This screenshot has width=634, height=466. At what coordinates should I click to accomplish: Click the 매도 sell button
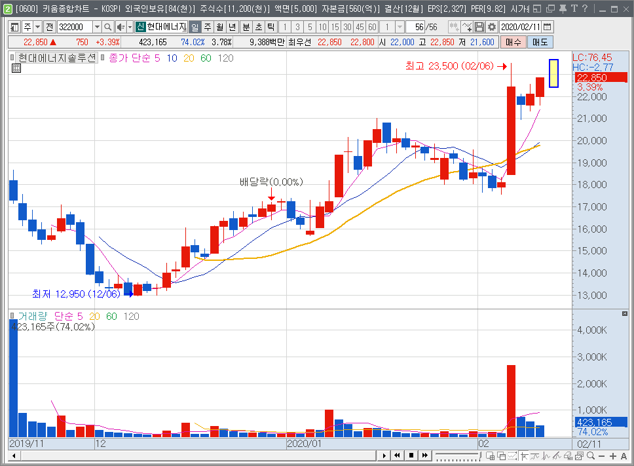[x=540, y=42]
